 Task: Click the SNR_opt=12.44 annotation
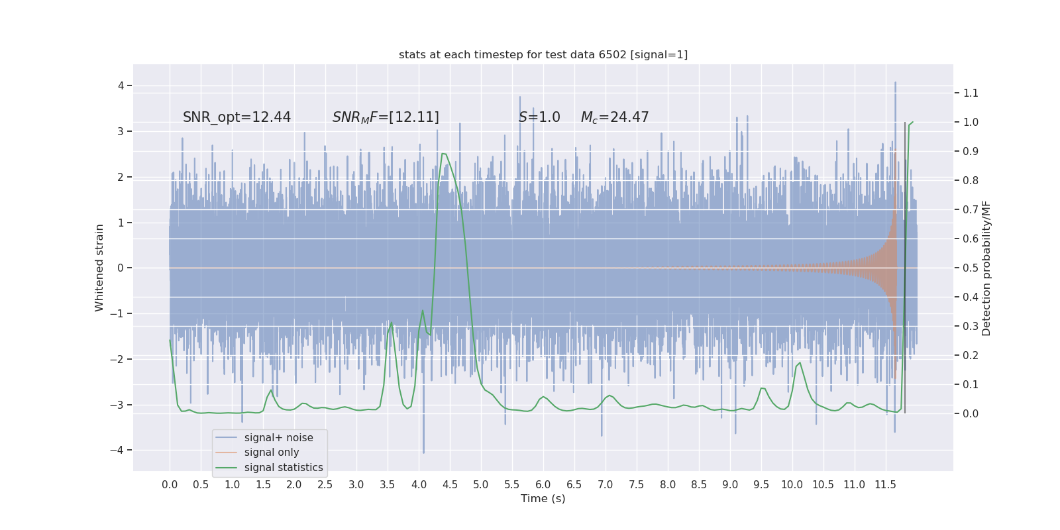point(237,117)
